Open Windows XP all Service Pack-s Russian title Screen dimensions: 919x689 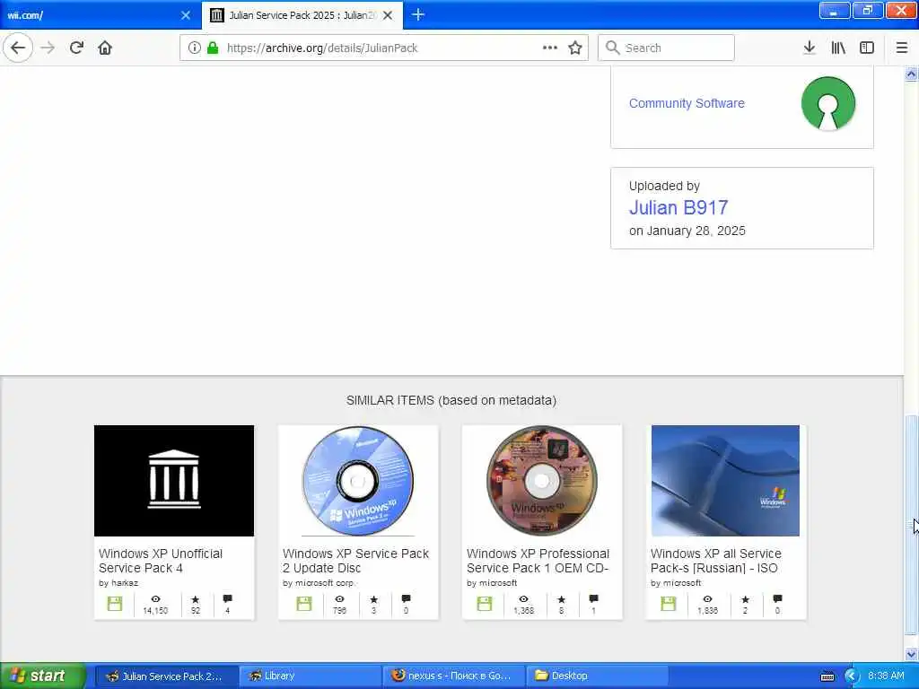click(715, 561)
